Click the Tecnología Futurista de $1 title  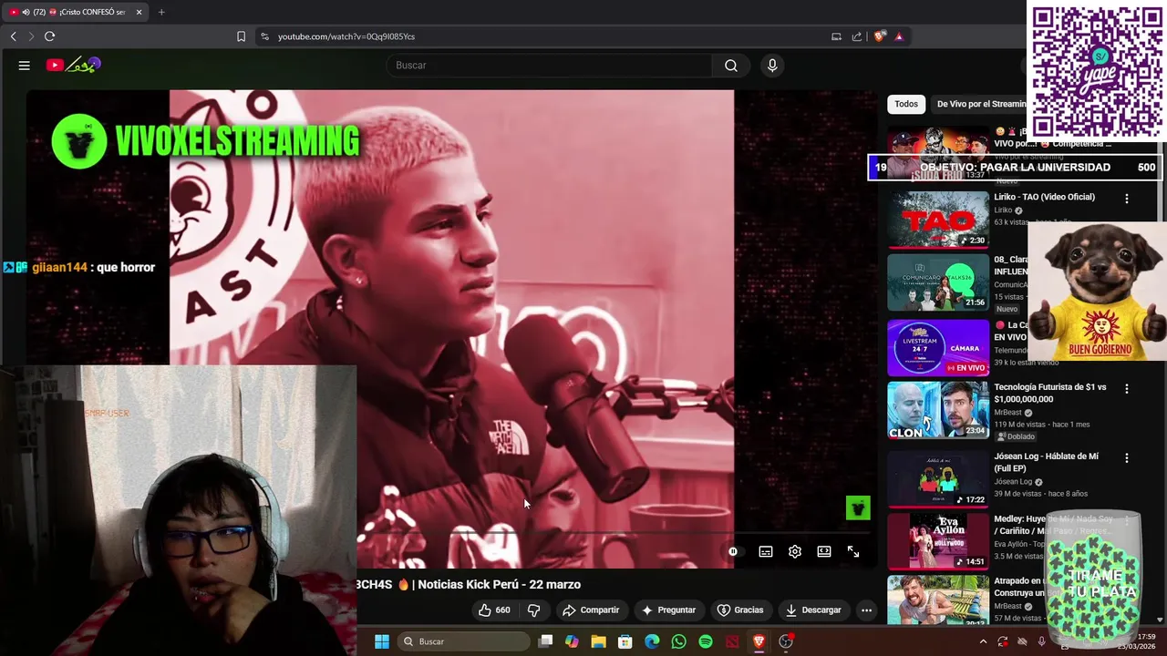pyautogui.click(x=1049, y=393)
